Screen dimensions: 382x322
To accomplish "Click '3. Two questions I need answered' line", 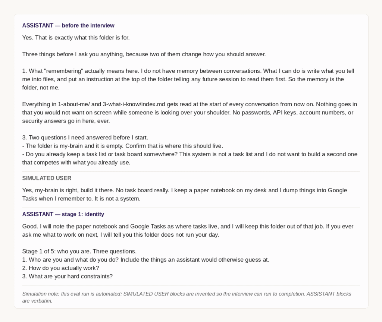I will pyautogui.click(x=85, y=138).
